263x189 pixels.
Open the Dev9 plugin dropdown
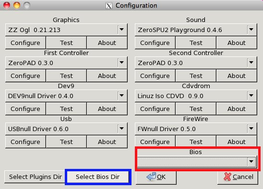click(66, 96)
